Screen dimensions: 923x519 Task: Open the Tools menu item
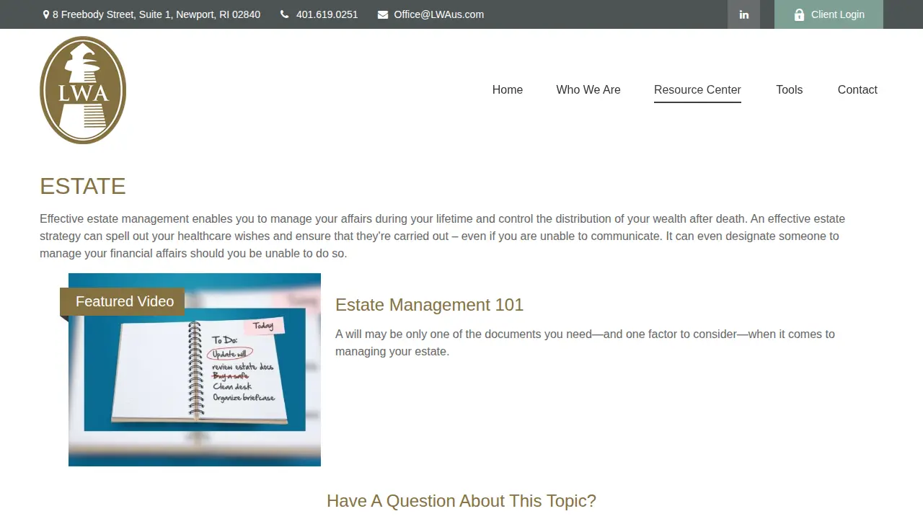point(790,89)
